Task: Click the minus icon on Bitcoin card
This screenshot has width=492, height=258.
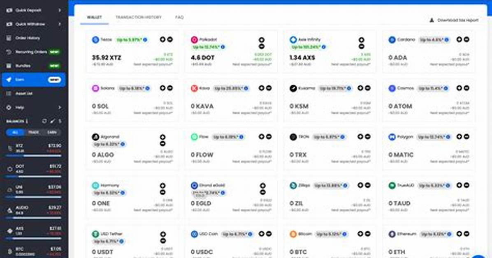Action: click(x=368, y=234)
